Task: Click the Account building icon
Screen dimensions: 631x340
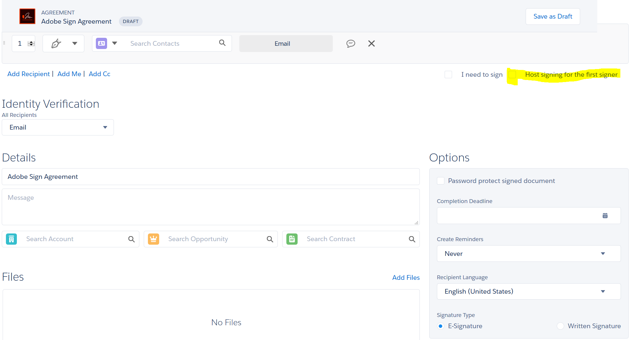Action: click(11, 239)
